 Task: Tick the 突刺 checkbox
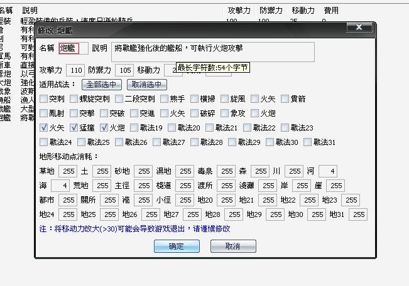[44, 98]
